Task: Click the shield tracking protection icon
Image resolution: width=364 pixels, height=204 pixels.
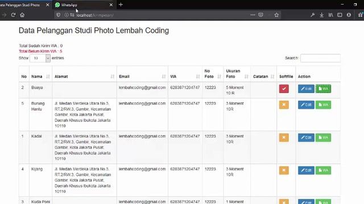Action: pyautogui.click(x=58, y=15)
